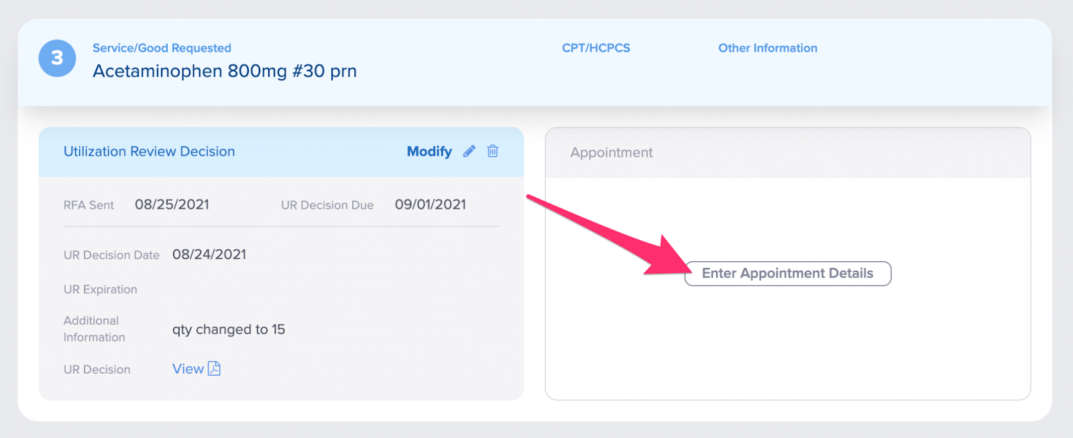Click the Acetaminophen 800mg #30 prn title
1073x438 pixels.
[225, 71]
